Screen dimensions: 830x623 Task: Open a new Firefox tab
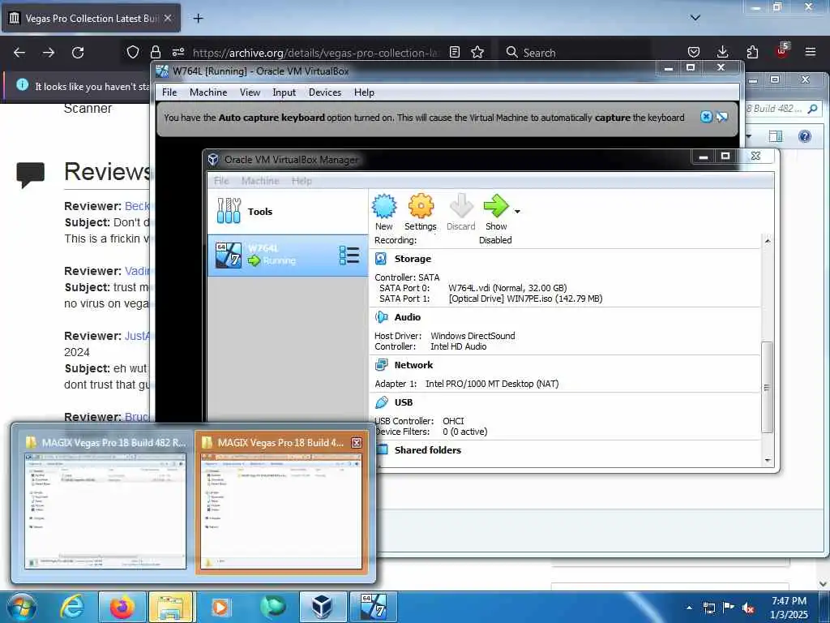(198, 19)
